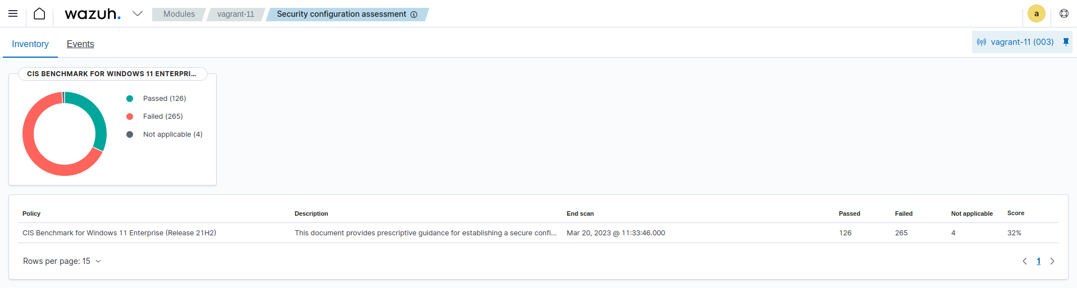
Task: Open the vagrant-11 breadcrumb
Action: pyautogui.click(x=236, y=14)
